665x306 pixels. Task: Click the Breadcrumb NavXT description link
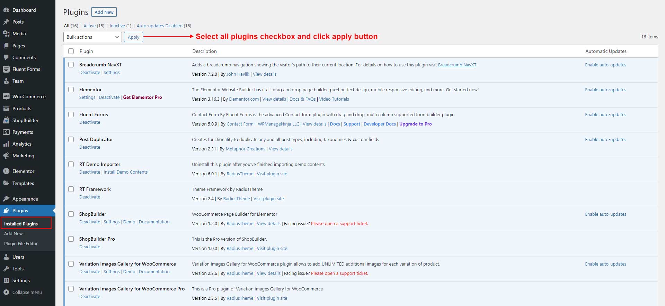tap(457, 65)
